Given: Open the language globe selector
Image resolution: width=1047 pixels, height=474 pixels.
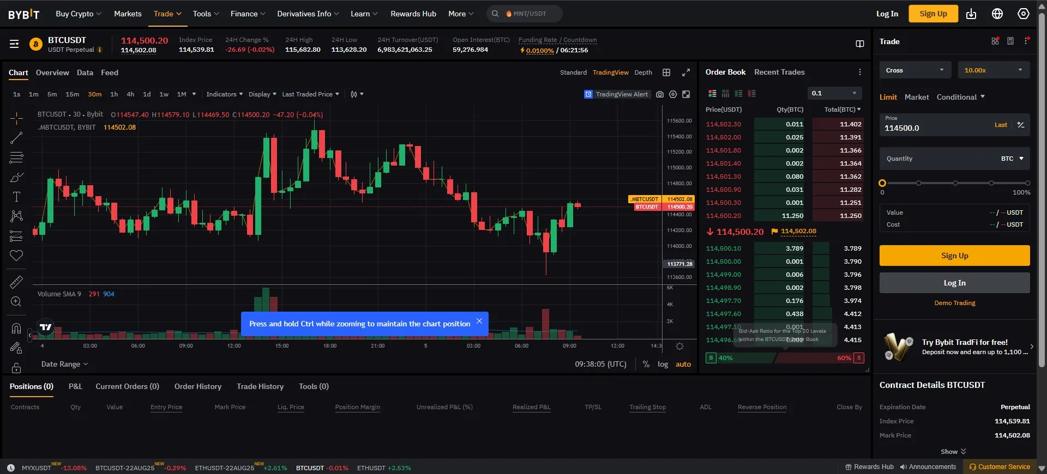Looking at the screenshot, I should pos(997,14).
